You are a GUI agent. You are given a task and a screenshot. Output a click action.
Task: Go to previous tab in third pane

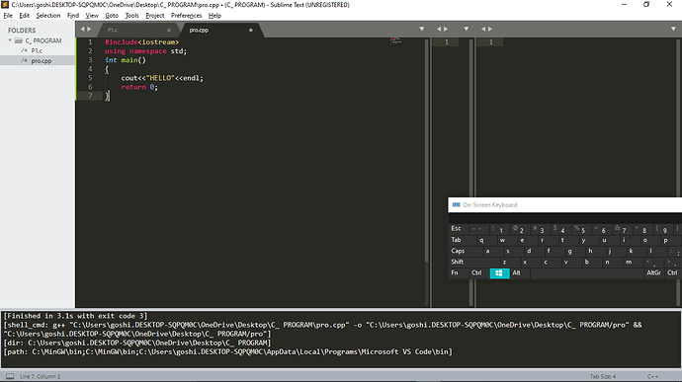coord(482,29)
